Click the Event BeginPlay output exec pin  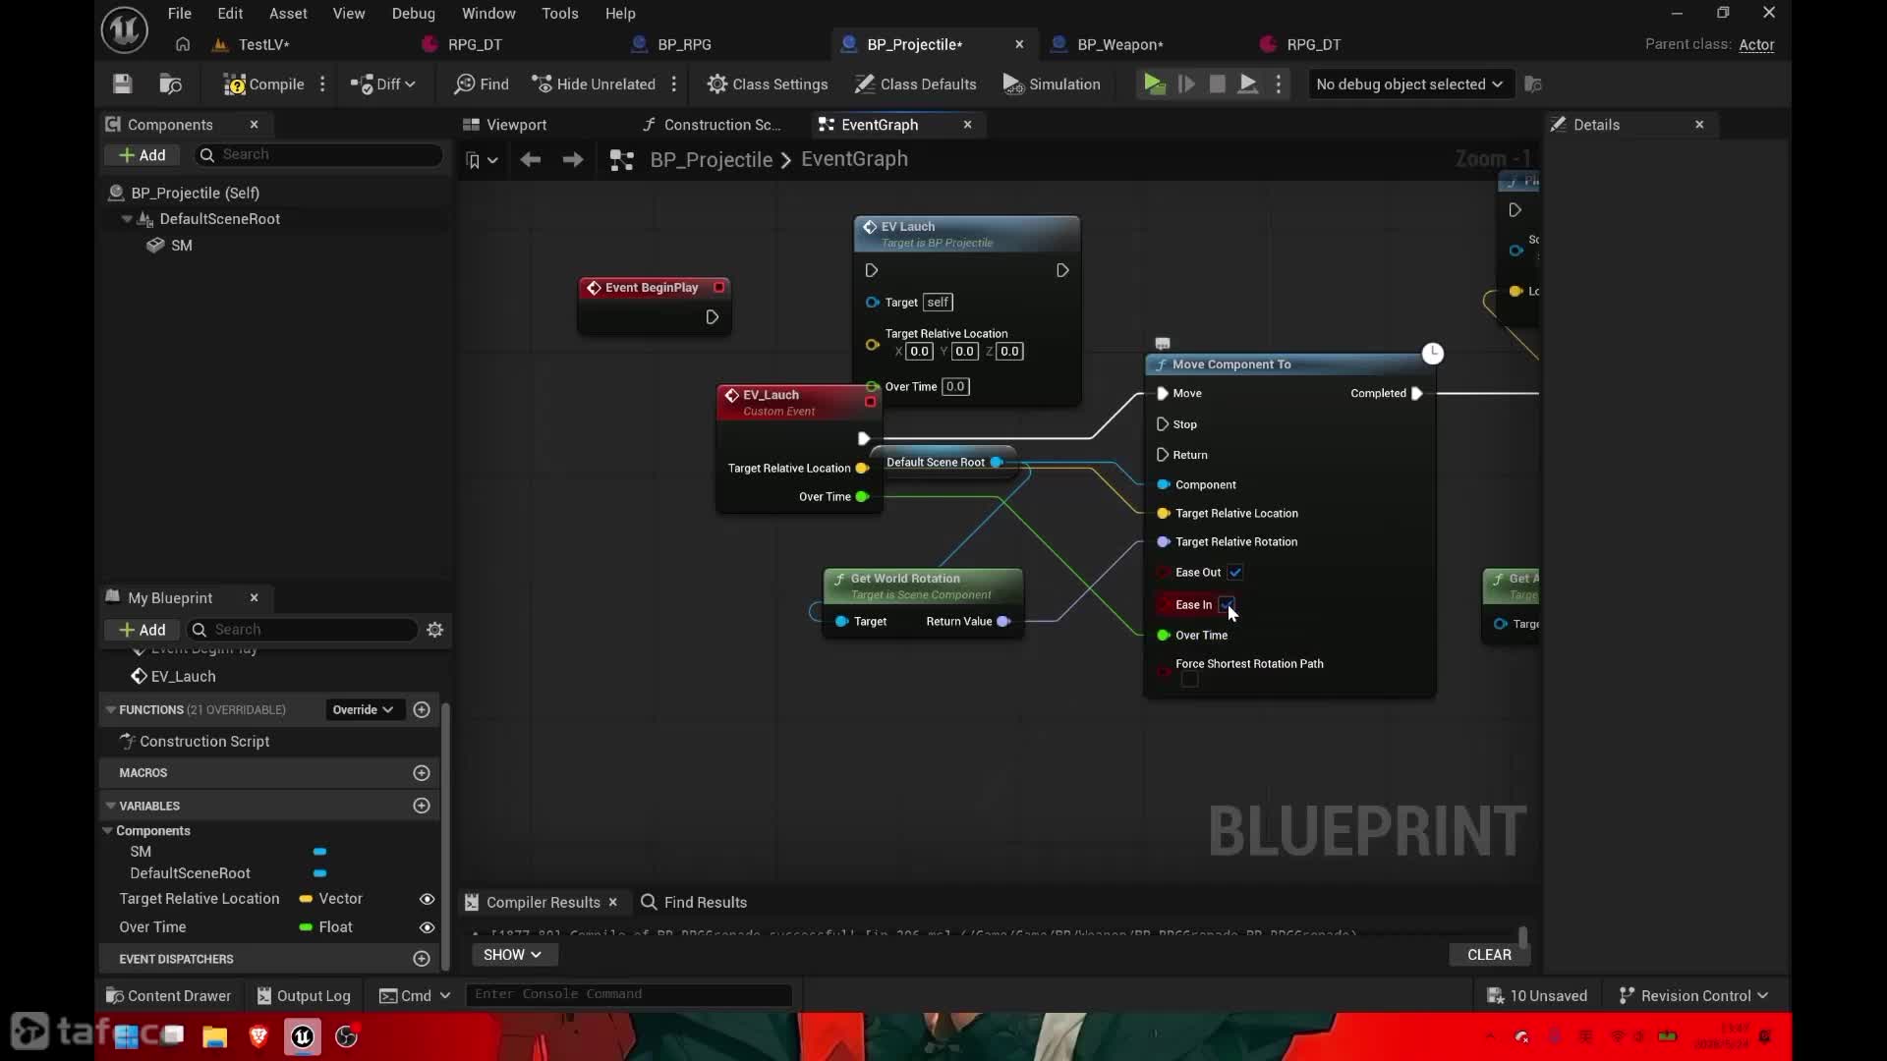coord(713,317)
